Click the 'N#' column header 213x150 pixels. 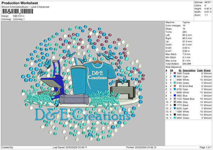(171, 70)
